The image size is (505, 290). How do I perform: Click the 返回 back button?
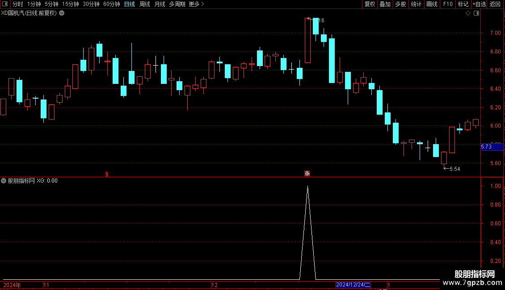coord(495,4)
